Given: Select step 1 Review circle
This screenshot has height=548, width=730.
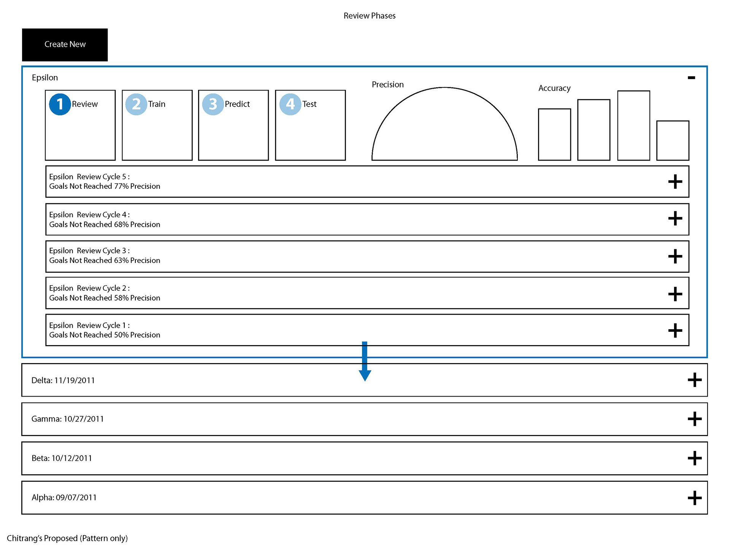Looking at the screenshot, I should [60, 104].
